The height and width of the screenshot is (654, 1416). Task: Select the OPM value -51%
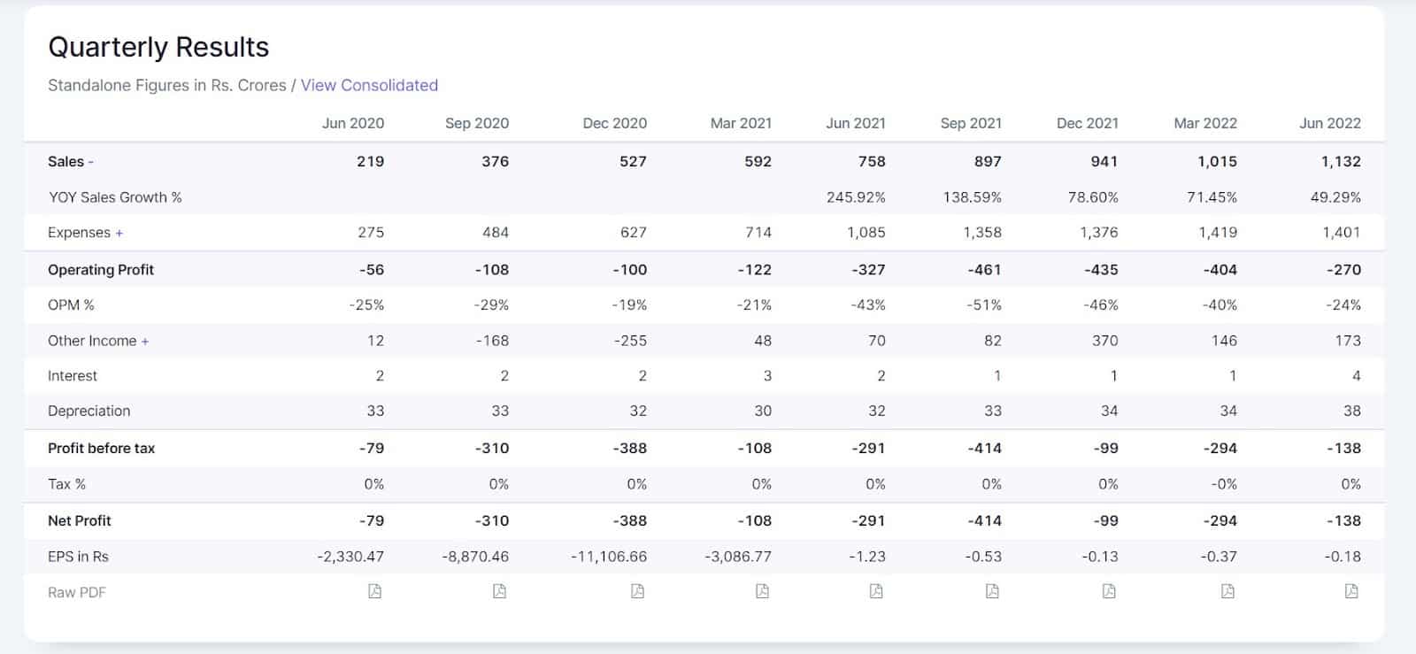coord(985,305)
